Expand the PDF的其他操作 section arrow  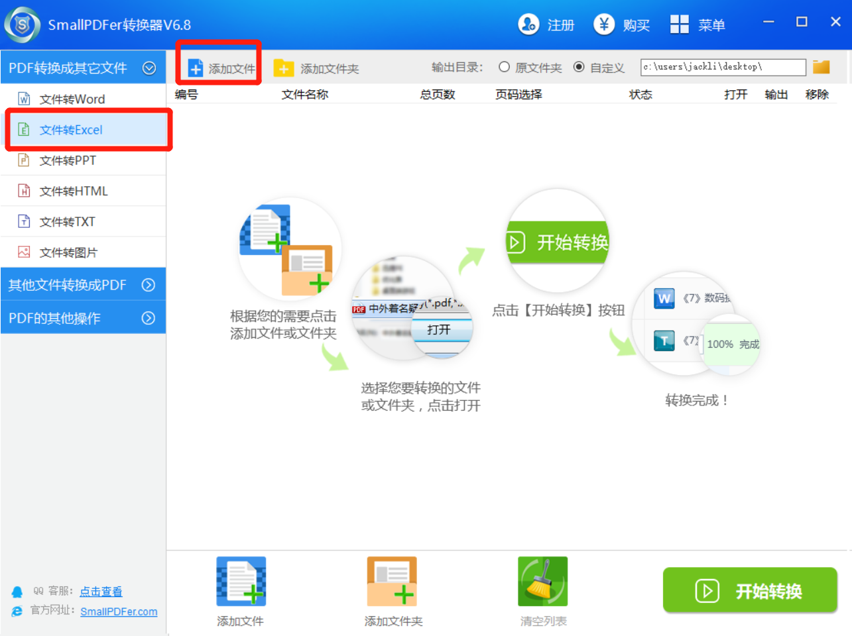click(x=149, y=318)
